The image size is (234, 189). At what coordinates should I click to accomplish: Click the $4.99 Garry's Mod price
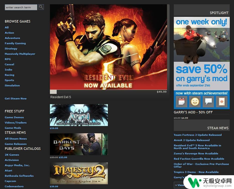tap(185, 118)
